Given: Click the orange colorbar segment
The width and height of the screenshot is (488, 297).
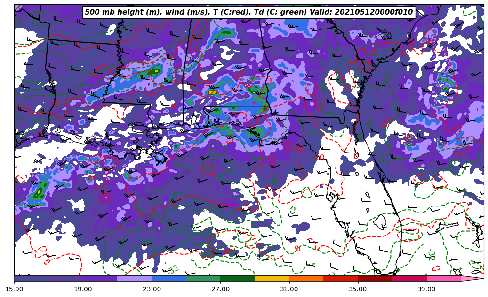Looking at the screenshot, I should pos(306,278).
